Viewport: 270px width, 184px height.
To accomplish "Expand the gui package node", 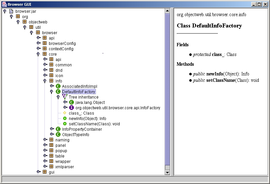I will click(38, 172).
